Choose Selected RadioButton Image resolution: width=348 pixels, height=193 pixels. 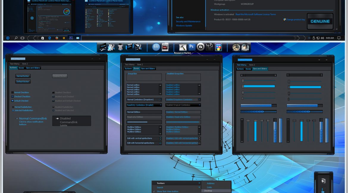(13, 110)
